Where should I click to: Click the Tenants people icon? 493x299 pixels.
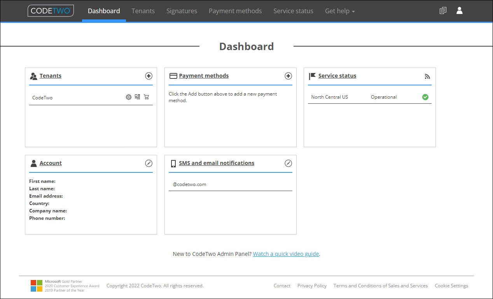pyautogui.click(x=33, y=76)
